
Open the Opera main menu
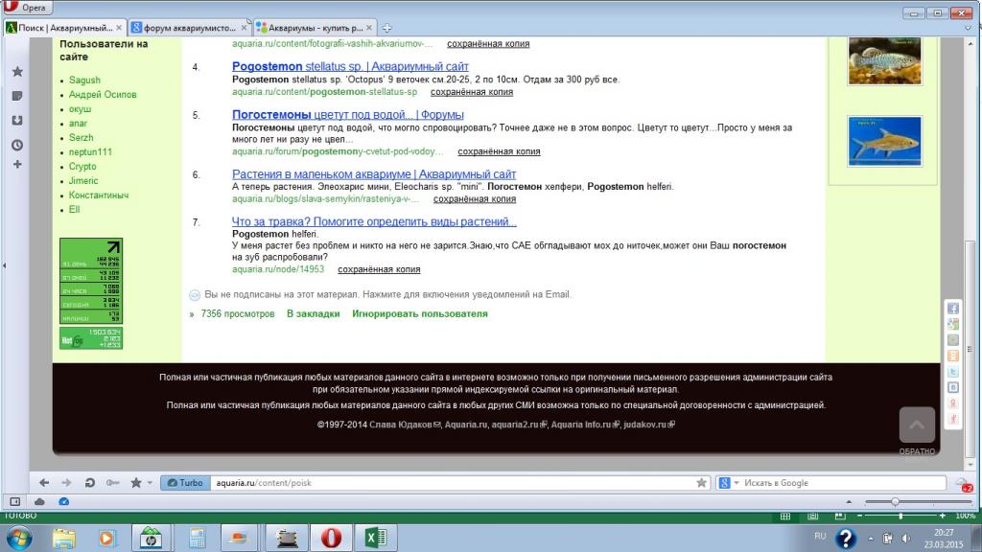(26, 7)
